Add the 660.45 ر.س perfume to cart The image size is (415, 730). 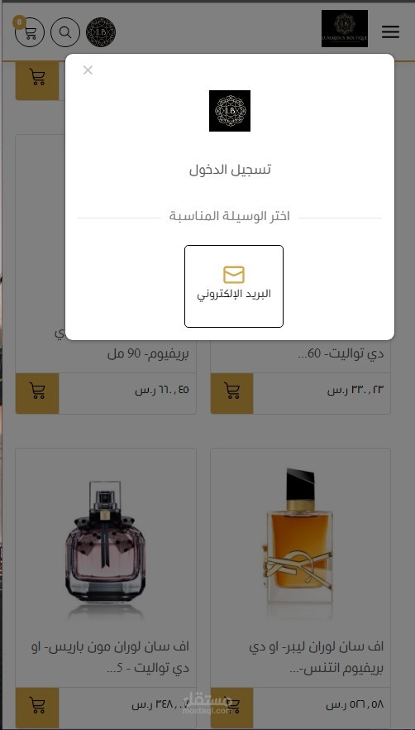pos(37,393)
